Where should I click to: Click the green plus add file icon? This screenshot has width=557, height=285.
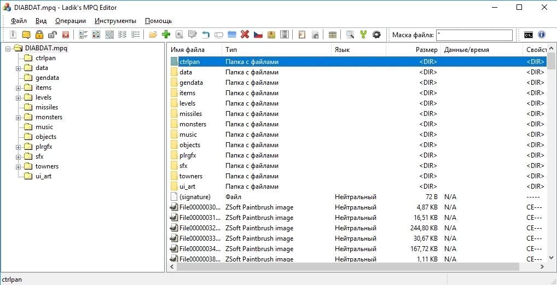coord(166,34)
